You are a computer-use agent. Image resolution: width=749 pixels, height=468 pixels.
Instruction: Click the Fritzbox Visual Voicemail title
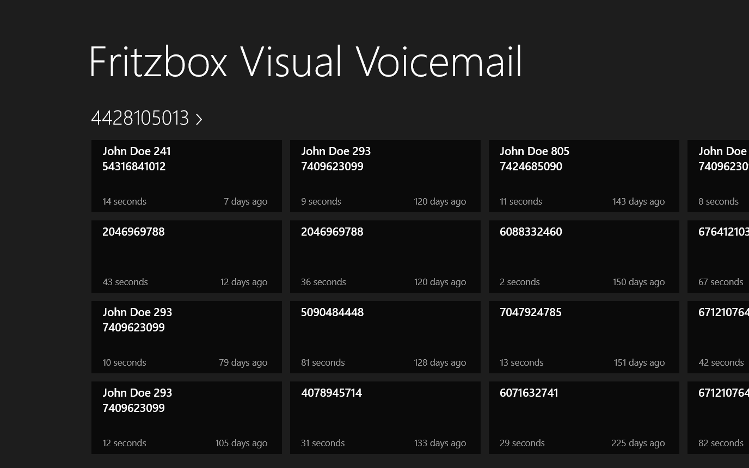pyautogui.click(x=305, y=61)
